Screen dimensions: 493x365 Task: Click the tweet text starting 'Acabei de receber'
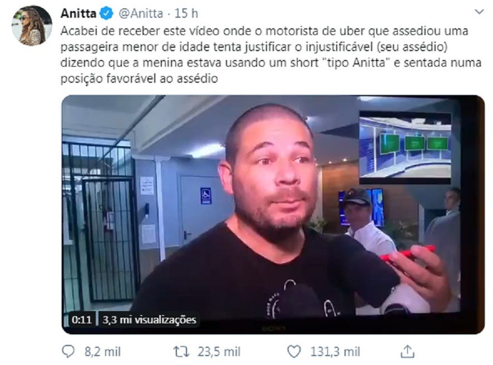tap(271, 54)
